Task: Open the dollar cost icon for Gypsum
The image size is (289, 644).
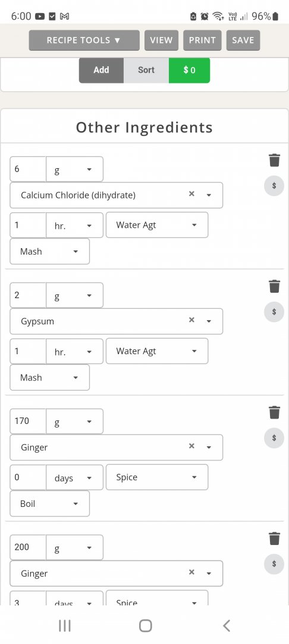Action: [x=274, y=312]
